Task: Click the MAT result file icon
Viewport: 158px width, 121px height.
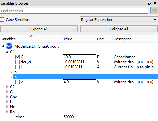Action: [9, 46]
